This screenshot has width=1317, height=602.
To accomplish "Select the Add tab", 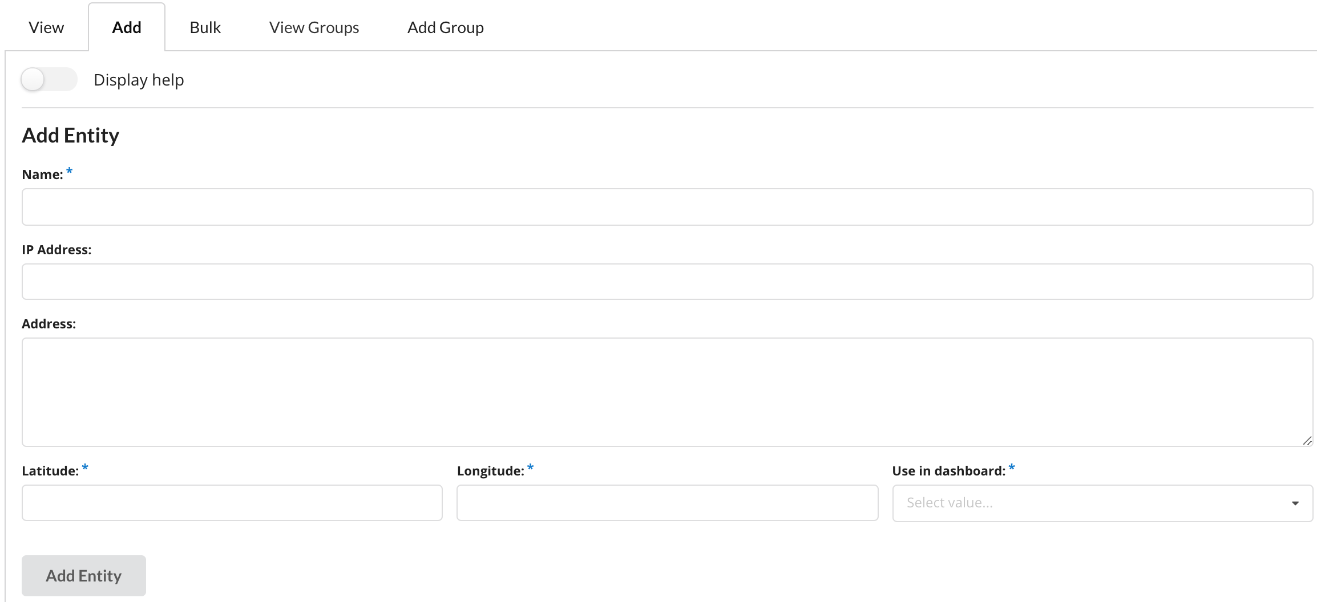I will [127, 27].
